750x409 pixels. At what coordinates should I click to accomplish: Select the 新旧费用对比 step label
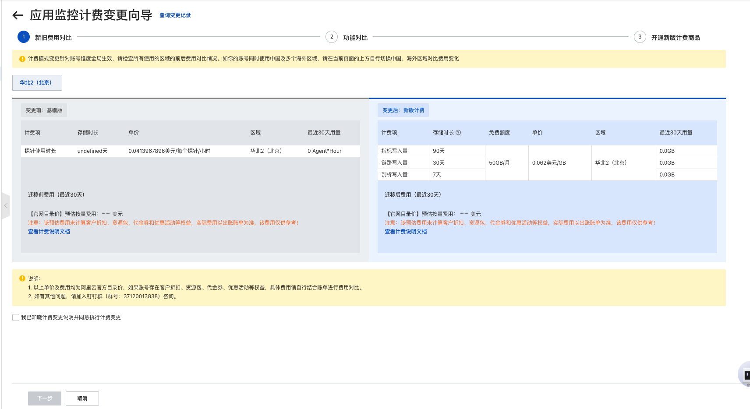click(x=53, y=38)
